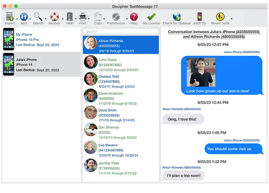Viewport: 269px width, 193px height.
Task: Expand the Parent Tools dropdown arrow
Action: tap(232, 19)
